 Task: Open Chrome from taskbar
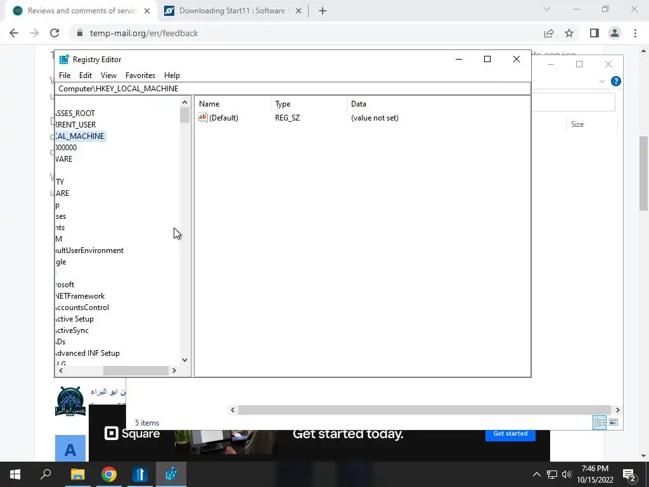point(109,474)
